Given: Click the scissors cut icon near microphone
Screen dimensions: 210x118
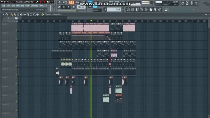Looking at the screenshot, I should click(187, 3).
